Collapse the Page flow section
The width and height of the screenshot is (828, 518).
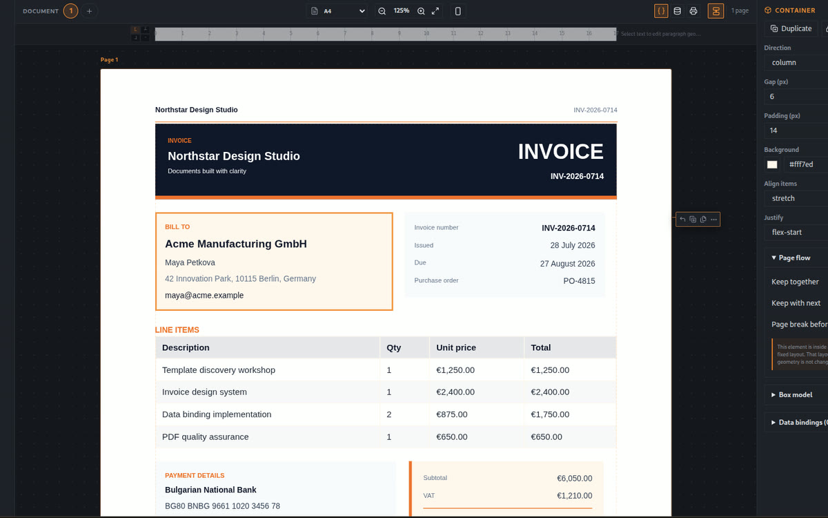[796, 258]
